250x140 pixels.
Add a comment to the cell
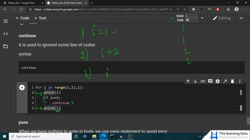[x=210, y=81]
